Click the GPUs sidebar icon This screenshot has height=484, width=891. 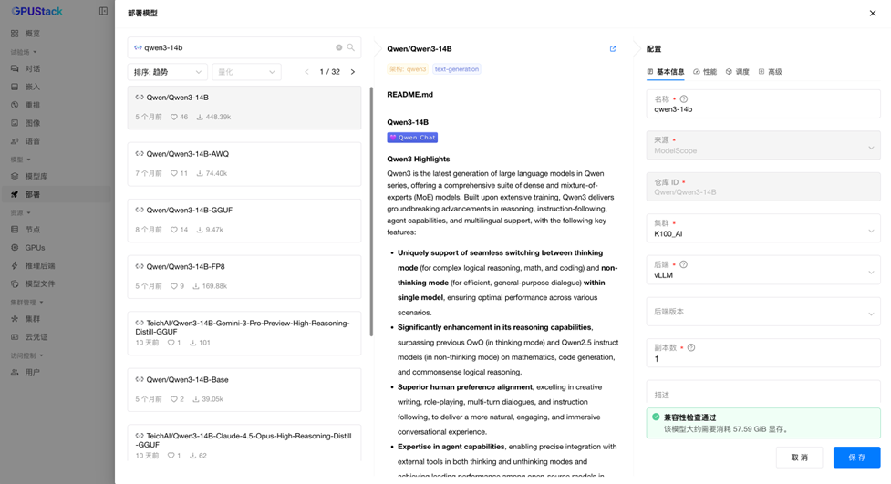coord(15,248)
